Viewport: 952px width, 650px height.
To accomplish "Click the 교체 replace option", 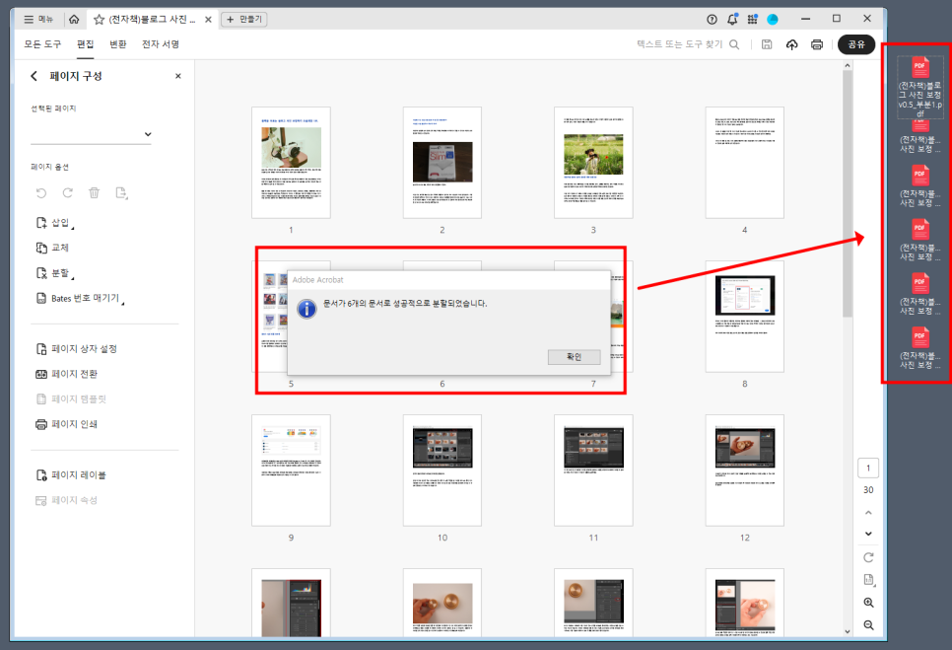I will click(x=52, y=248).
